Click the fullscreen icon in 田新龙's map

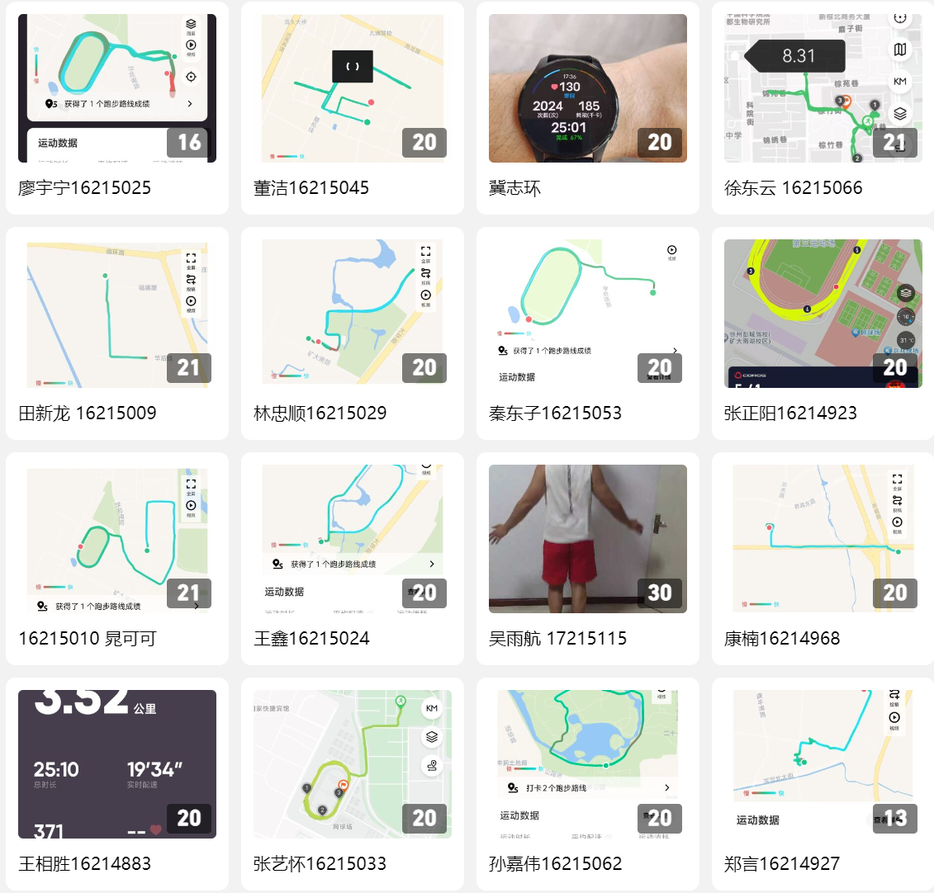point(191,258)
